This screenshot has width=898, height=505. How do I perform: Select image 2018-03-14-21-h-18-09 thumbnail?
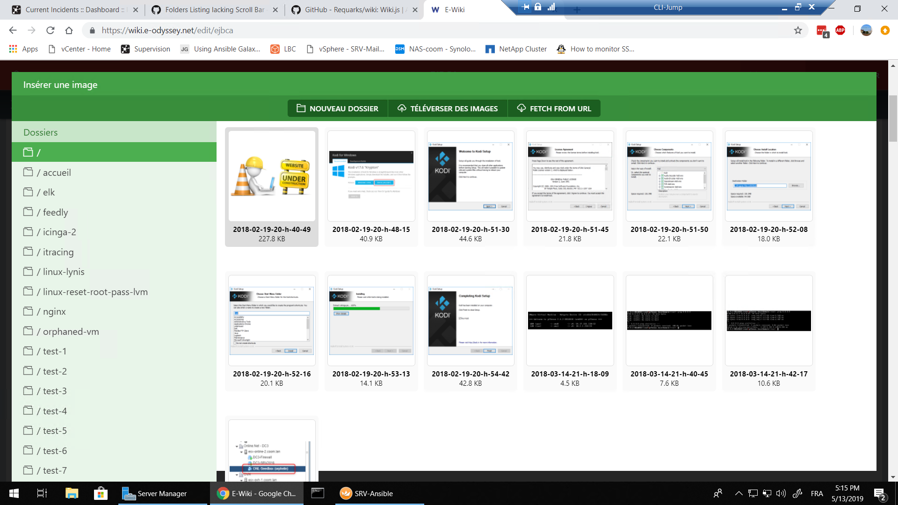pyautogui.click(x=570, y=321)
